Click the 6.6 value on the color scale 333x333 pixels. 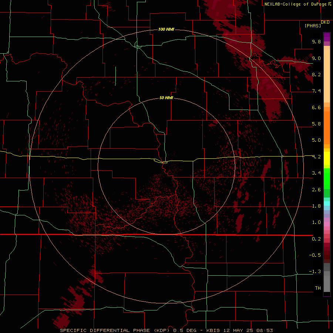316,107
